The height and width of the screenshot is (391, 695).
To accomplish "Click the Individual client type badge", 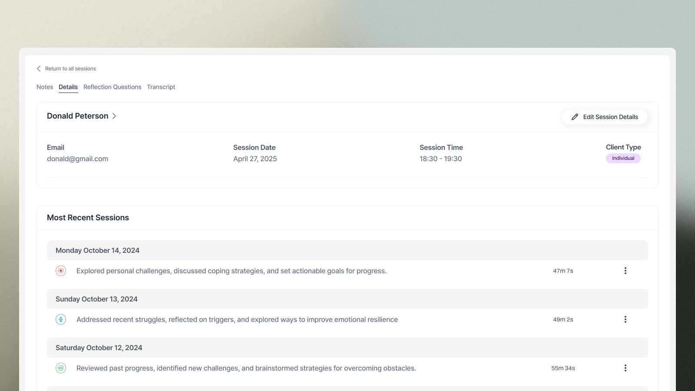I will pos(623,158).
